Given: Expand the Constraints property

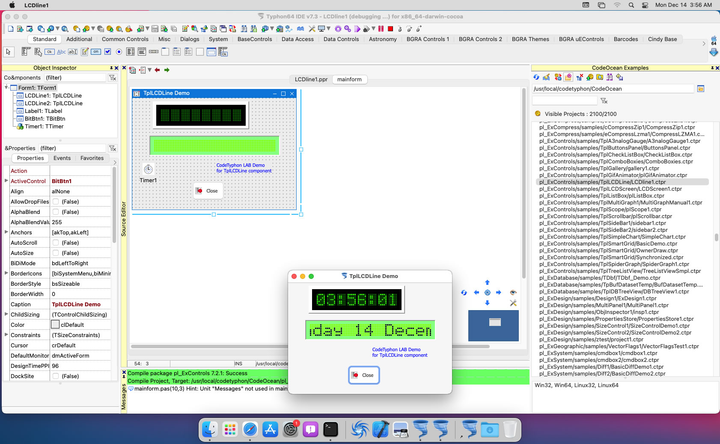Looking at the screenshot, I should [x=6, y=335].
